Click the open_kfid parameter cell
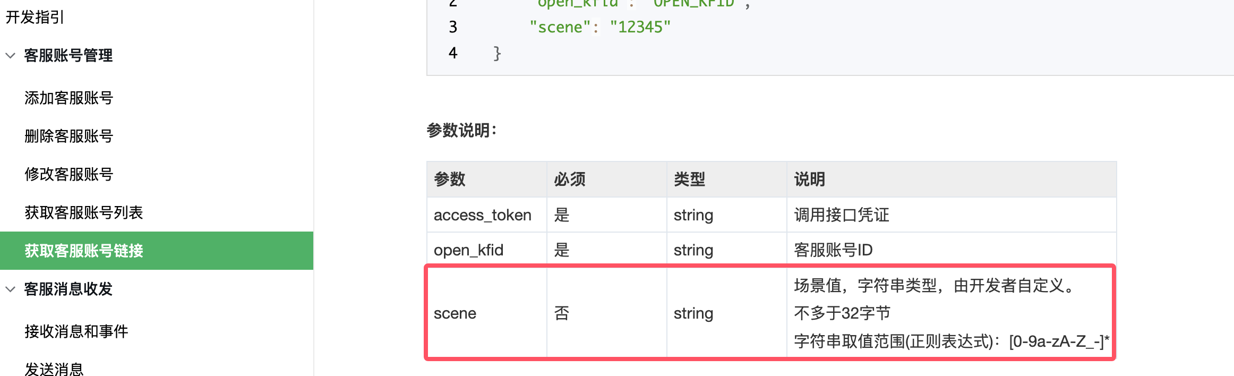This screenshot has width=1234, height=376. click(487, 250)
